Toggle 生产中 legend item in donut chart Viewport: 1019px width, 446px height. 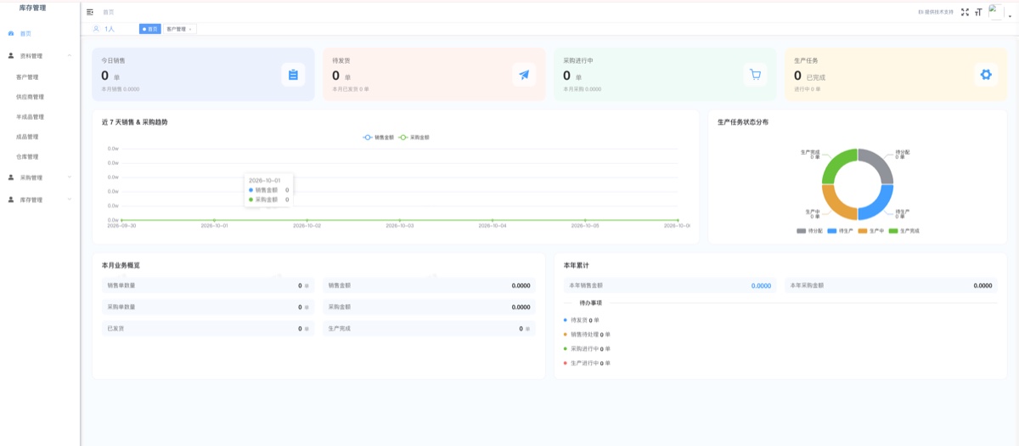click(x=871, y=230)
